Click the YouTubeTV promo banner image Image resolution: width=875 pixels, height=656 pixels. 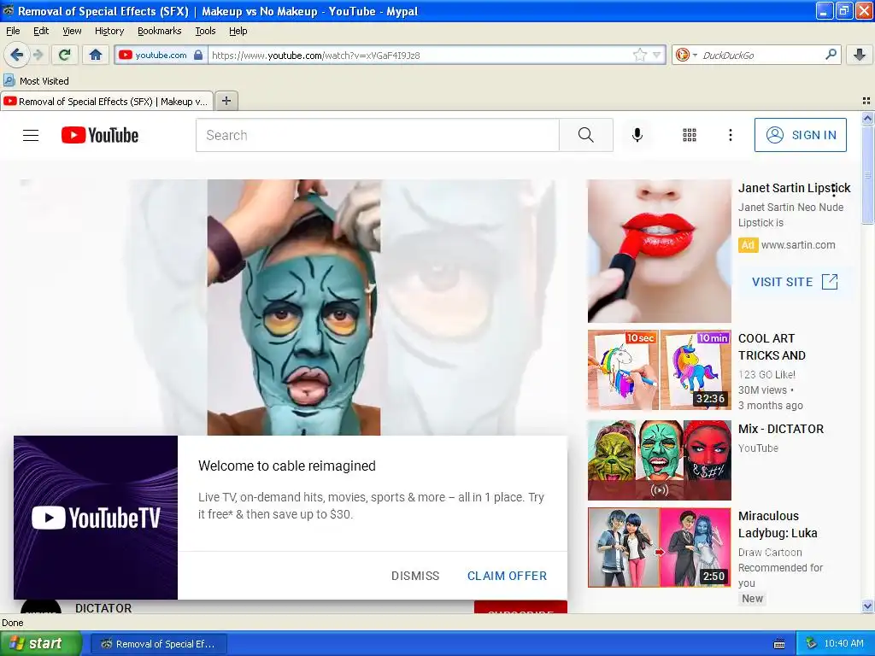pyautogui.click(x=96, y=518)
